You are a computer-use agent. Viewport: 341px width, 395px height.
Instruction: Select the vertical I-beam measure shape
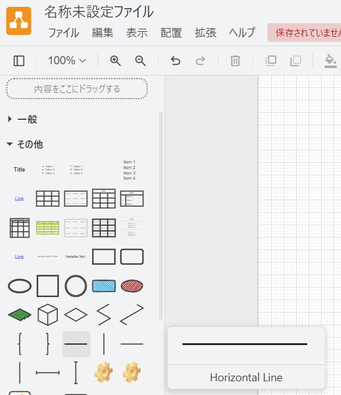[x=76, y=373]
